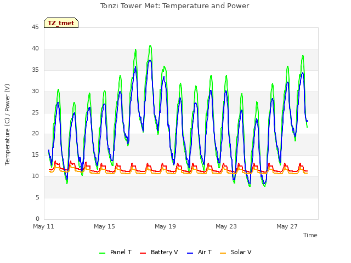Click the y-axis tick label 15
This screenshot has width=351, height=263.
click(x=35, y=155)
